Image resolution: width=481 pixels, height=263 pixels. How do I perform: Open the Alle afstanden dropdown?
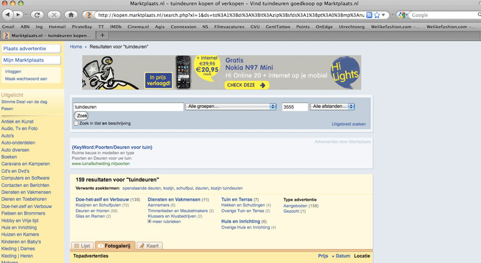pyautogui.click(x=332, y=106)
